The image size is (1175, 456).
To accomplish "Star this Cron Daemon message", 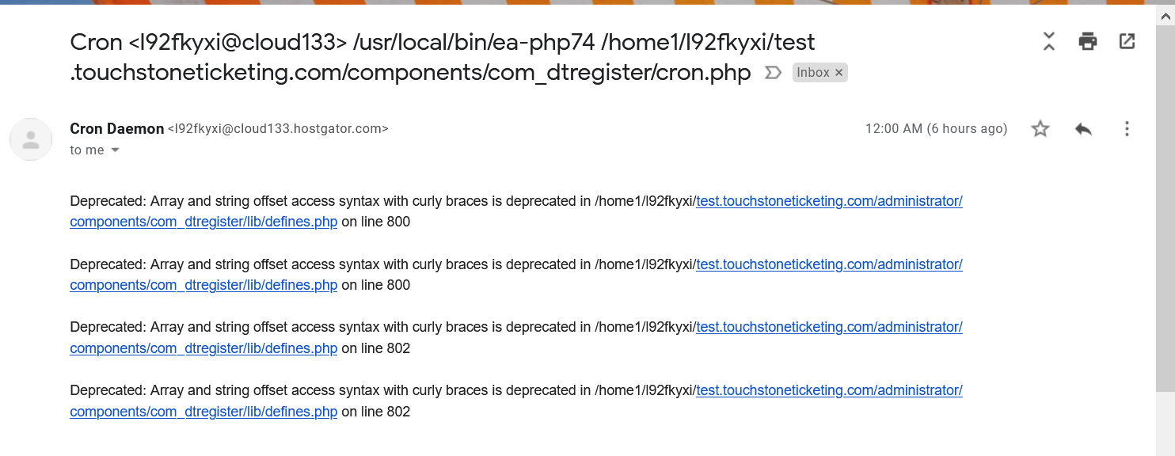I will tap(1040, 129).
